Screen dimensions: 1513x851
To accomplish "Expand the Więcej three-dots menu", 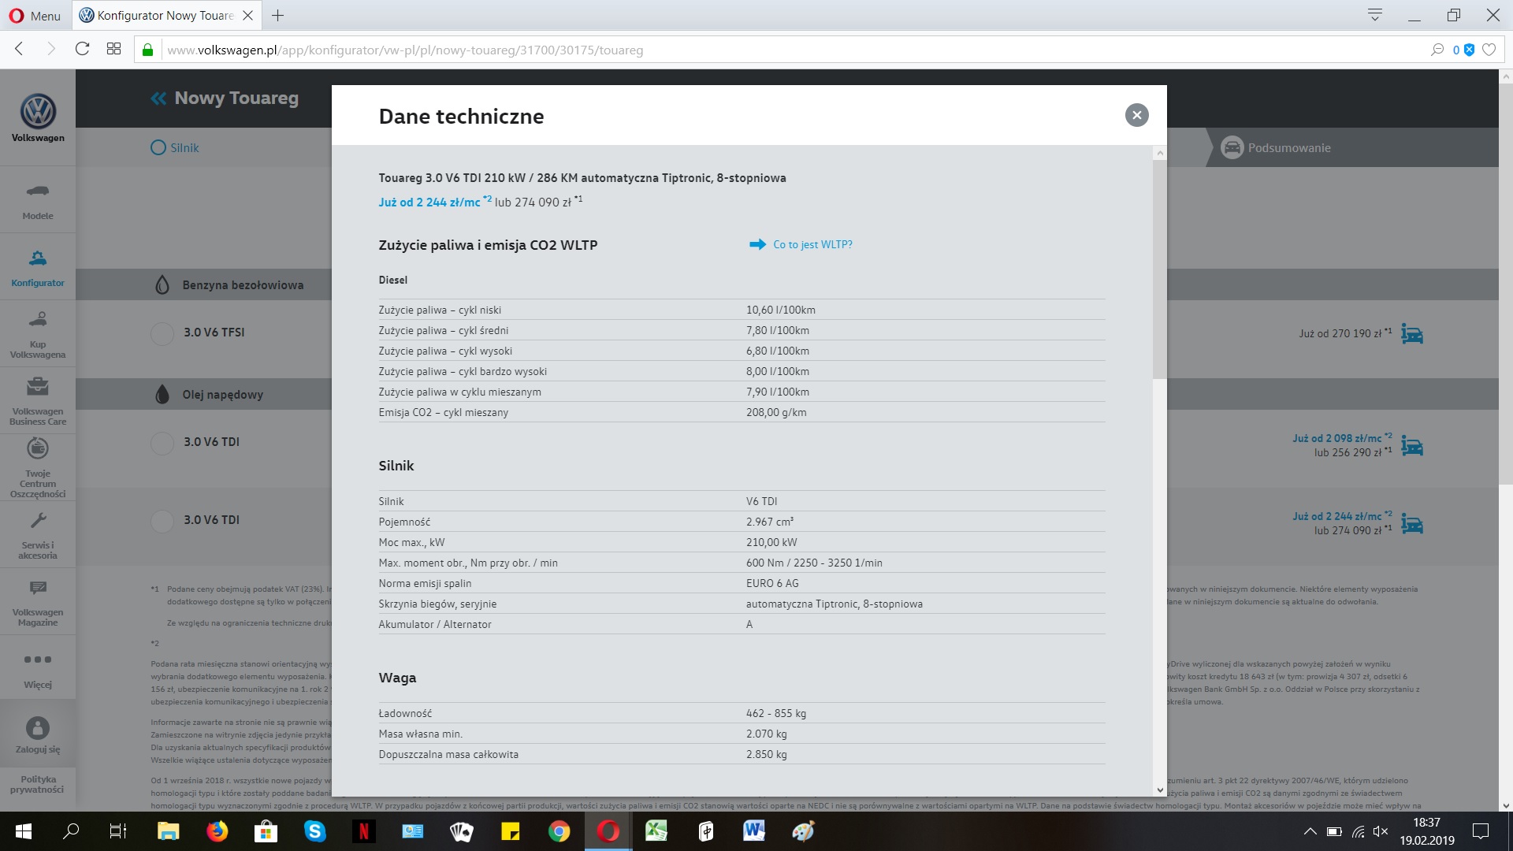I will (38, 660).
